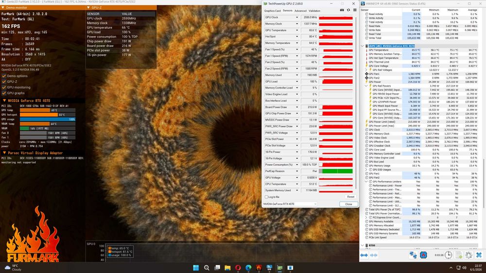Open Hot Spot sensor dropdown

tap(296, 36)
